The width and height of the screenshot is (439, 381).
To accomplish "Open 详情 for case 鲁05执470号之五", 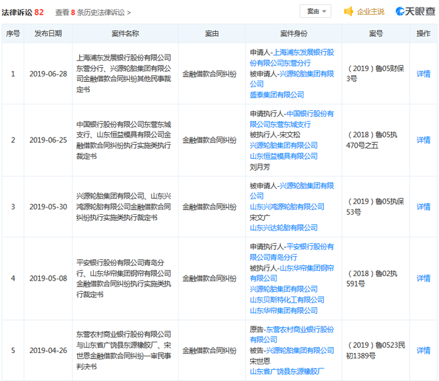I will point(423,140).
